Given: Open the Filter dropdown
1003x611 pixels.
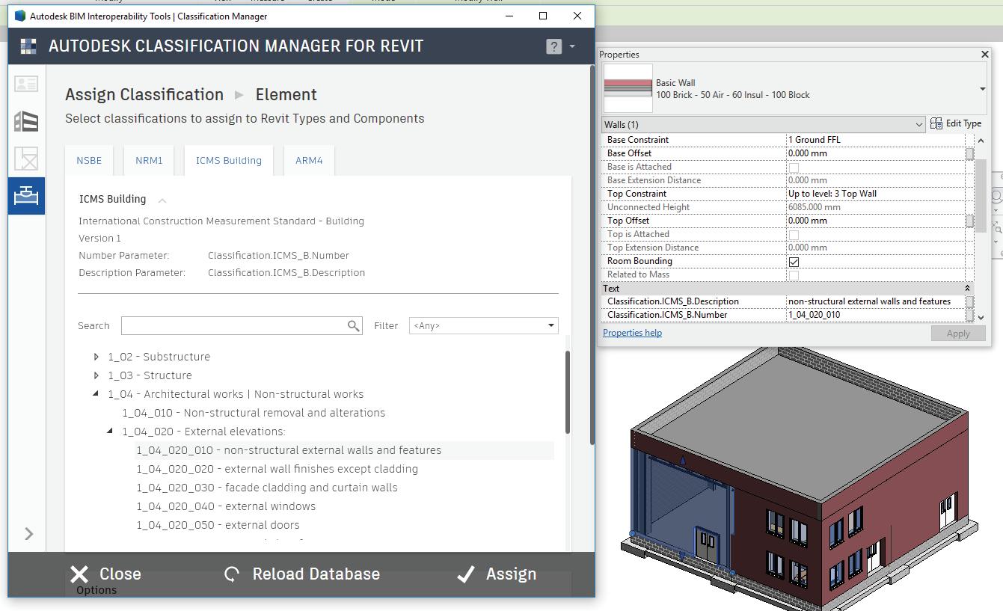Looking at the screenshot, I should 483,326.
